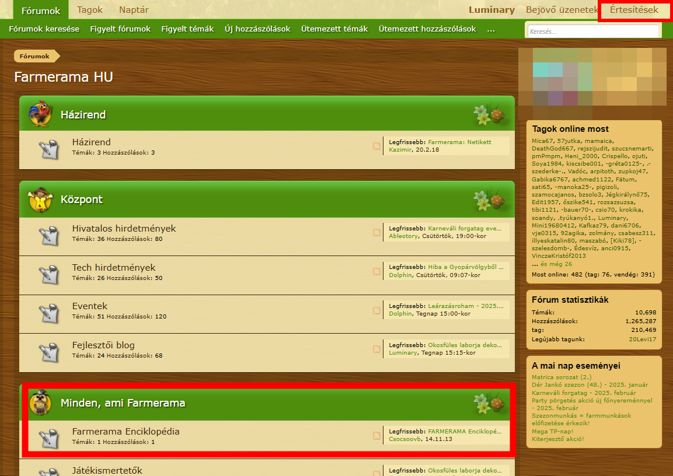
Task: Open RSS feed icon for Eventek forum
Action: coord(376,310)
